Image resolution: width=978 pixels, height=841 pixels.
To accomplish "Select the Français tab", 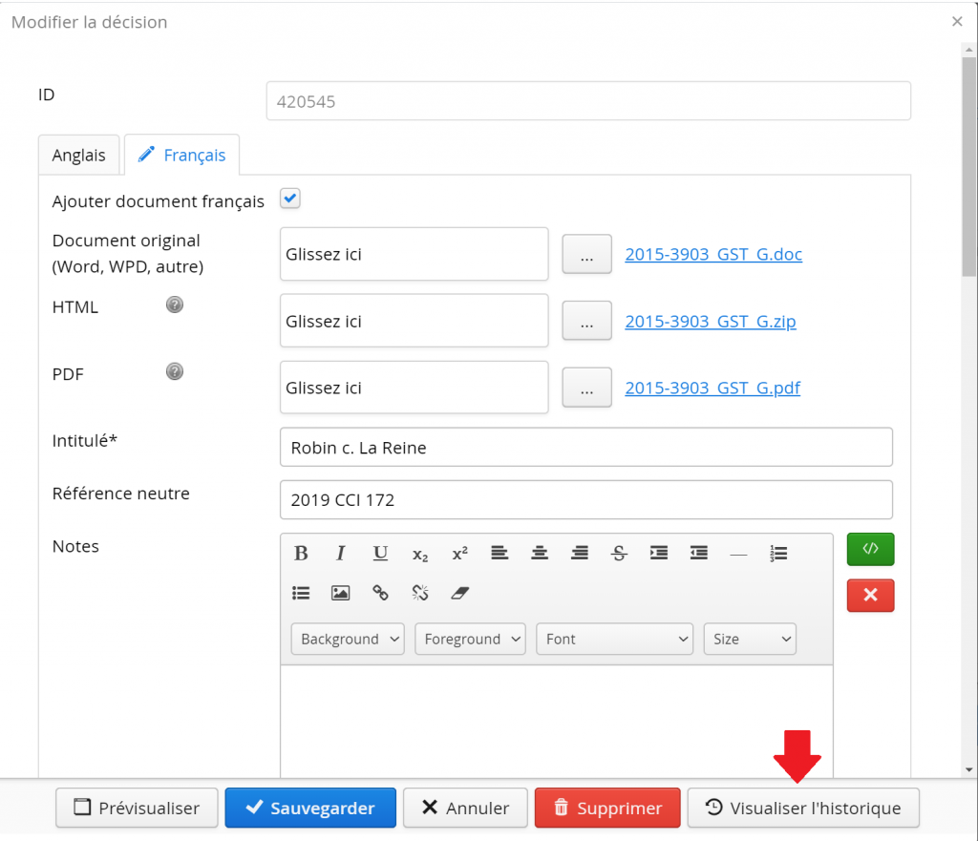I will [x=182, y=155].
